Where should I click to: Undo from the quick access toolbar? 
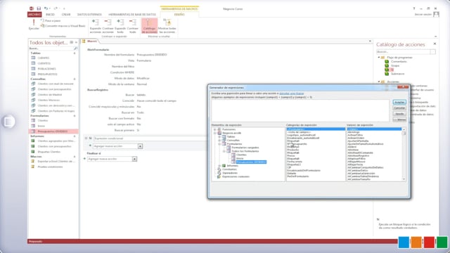coord(46,8)
